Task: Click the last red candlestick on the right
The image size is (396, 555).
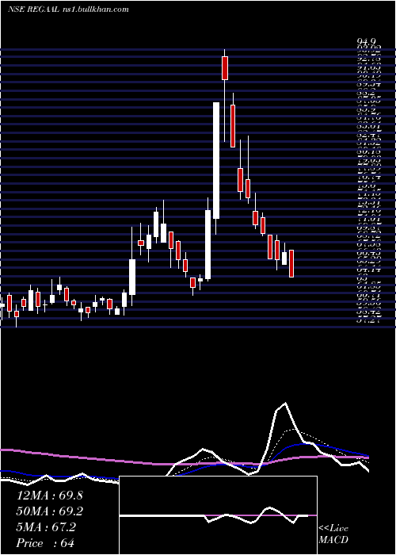Action: (291, 263)
